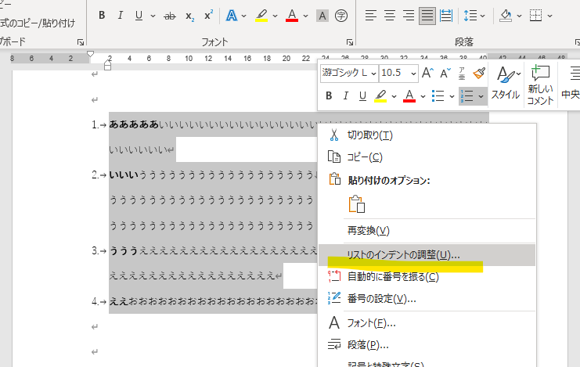Image resolution: width=580 pixels, height=367 pixels.
Task: Apply subscript formatting from the ribbon
Action: 190,16
